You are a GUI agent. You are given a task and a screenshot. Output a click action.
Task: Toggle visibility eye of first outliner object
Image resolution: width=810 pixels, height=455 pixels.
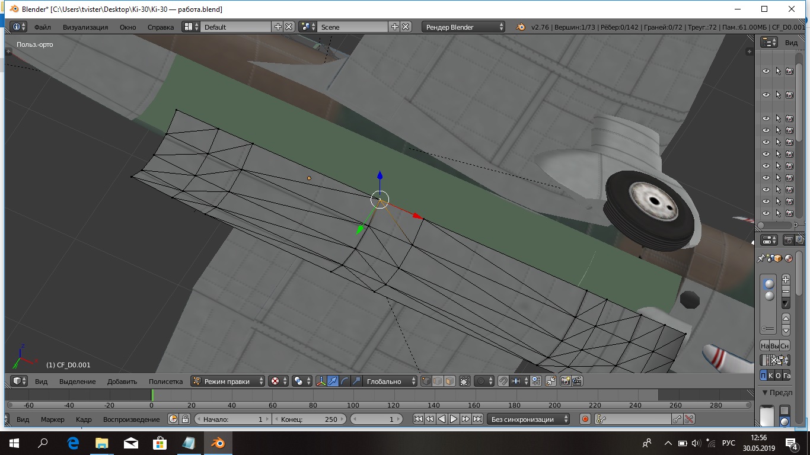point(766,71)
